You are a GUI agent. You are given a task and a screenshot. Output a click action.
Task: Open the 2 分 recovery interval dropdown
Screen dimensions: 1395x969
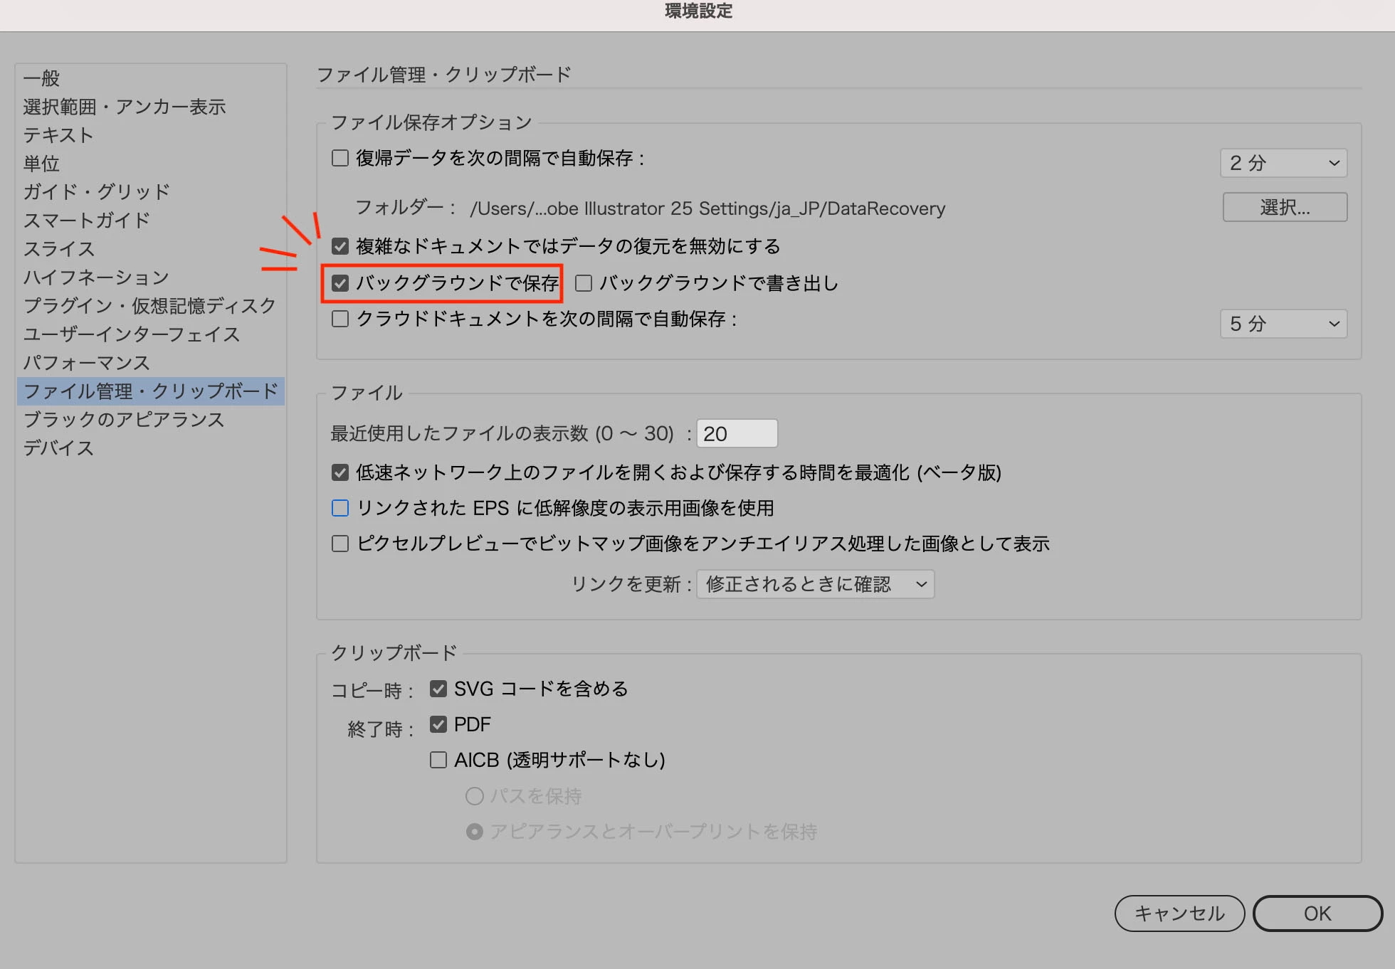point(1283,163)
